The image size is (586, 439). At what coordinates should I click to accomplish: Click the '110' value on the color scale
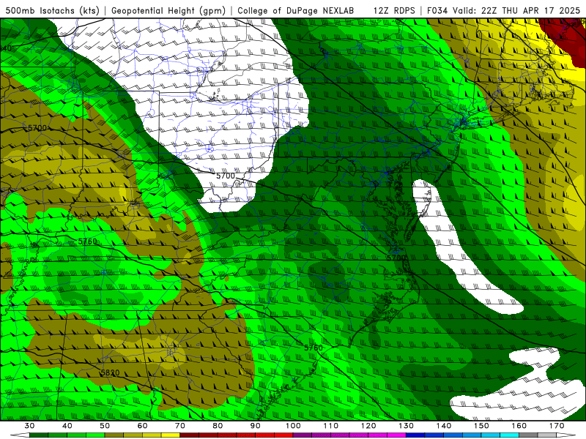click(331, 426)
